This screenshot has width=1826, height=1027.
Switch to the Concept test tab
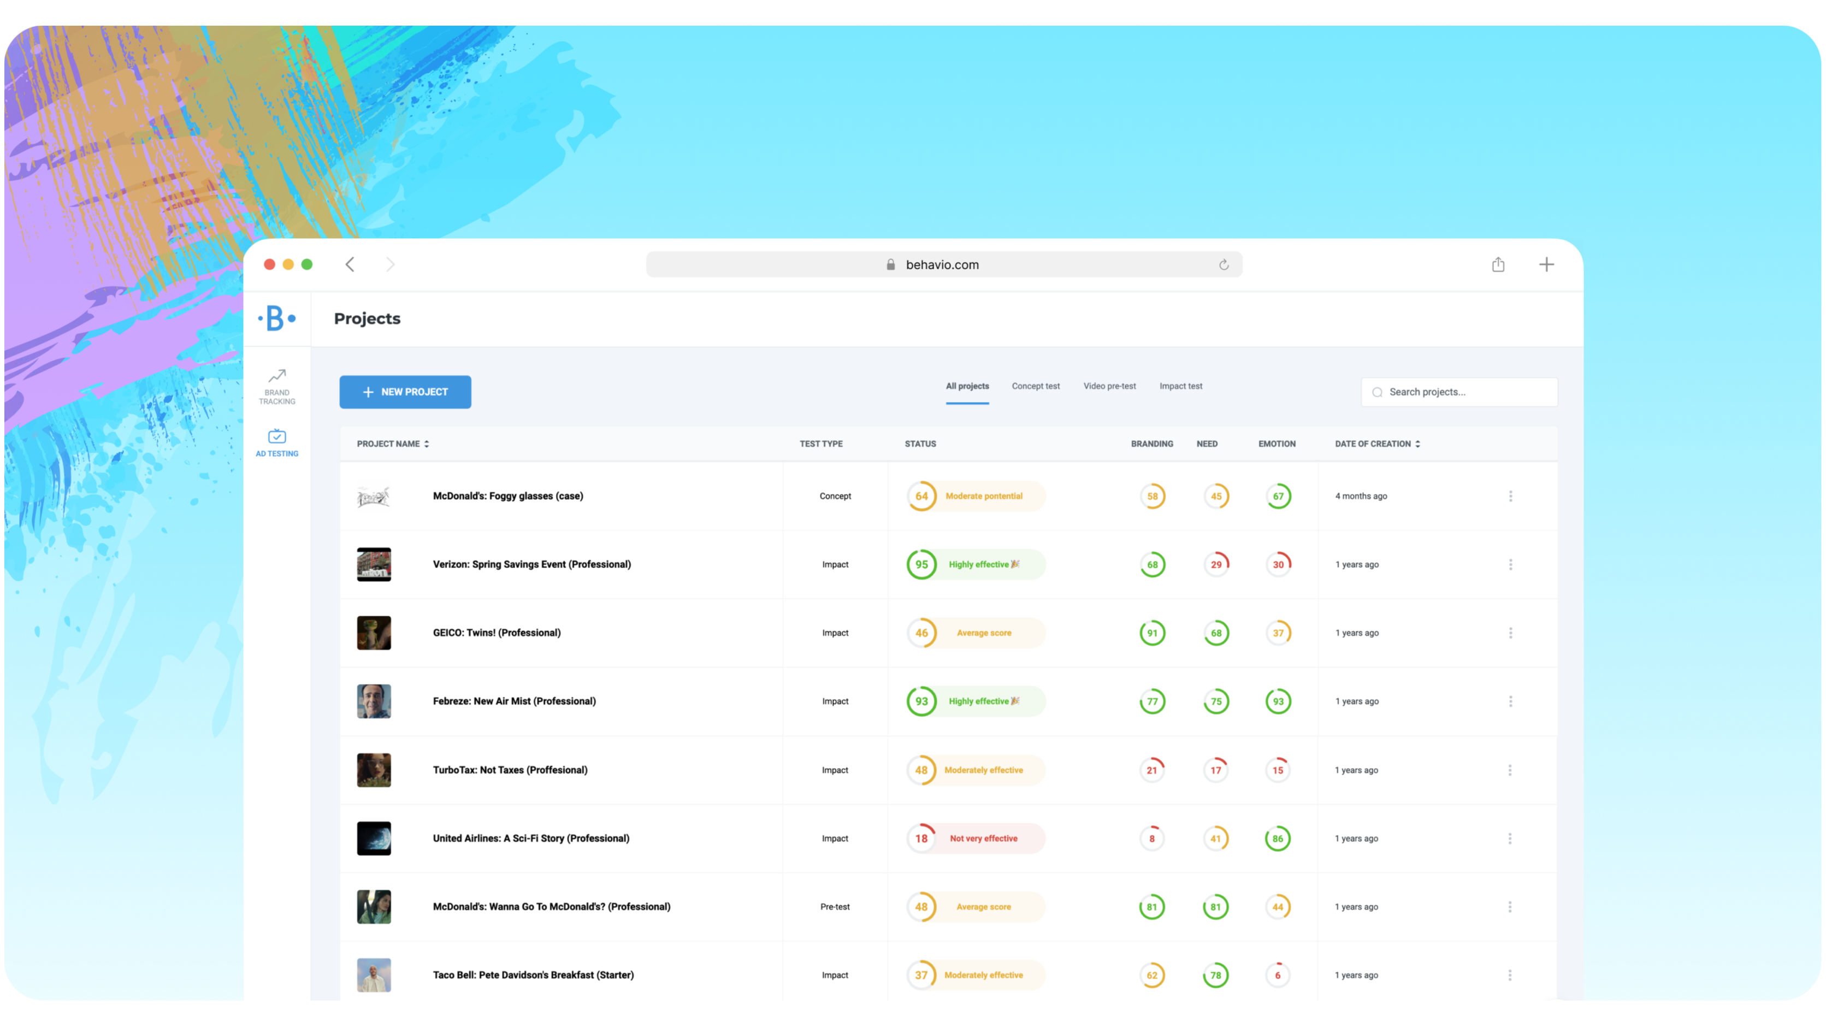(1036, 386)
